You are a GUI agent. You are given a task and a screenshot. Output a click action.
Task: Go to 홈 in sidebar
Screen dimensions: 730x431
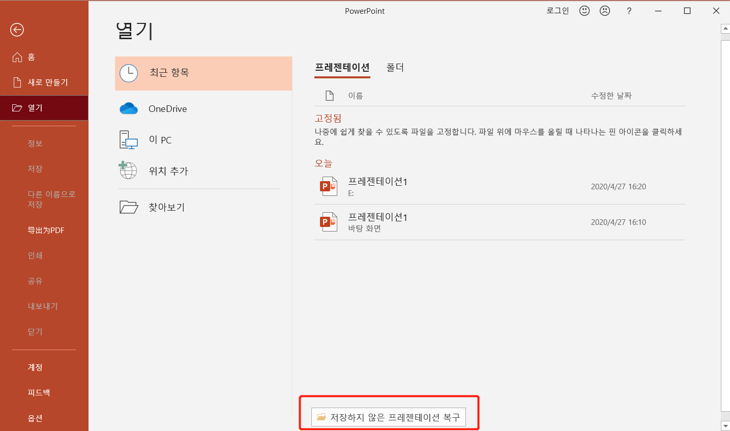coord(31,58)
